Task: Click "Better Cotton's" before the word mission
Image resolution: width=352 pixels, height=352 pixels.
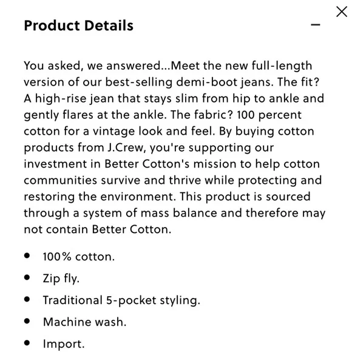Action: (x=147, y=164)
